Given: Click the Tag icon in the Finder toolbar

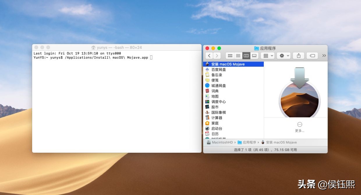Looking at the screenshot, I should [312, 55].
